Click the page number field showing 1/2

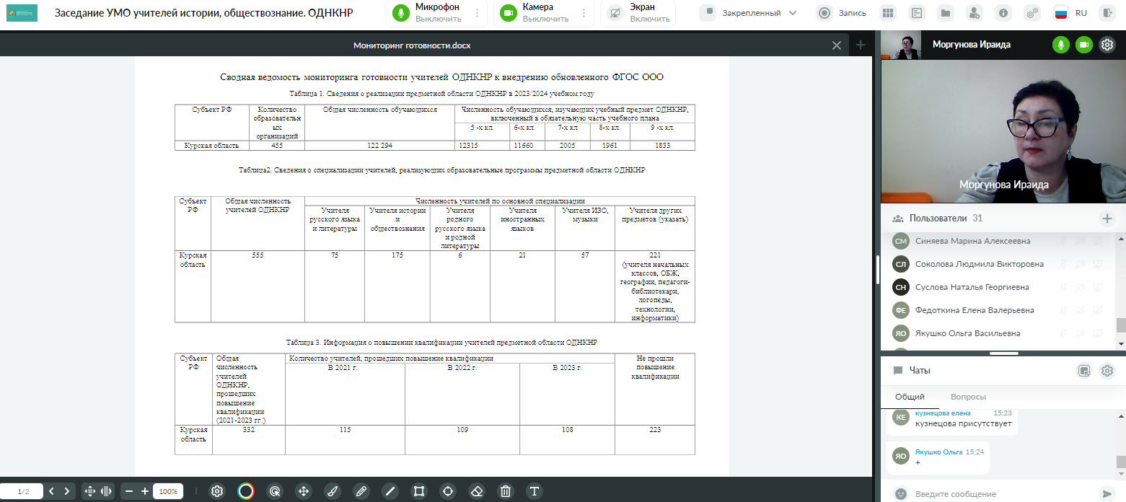[23, 491]
